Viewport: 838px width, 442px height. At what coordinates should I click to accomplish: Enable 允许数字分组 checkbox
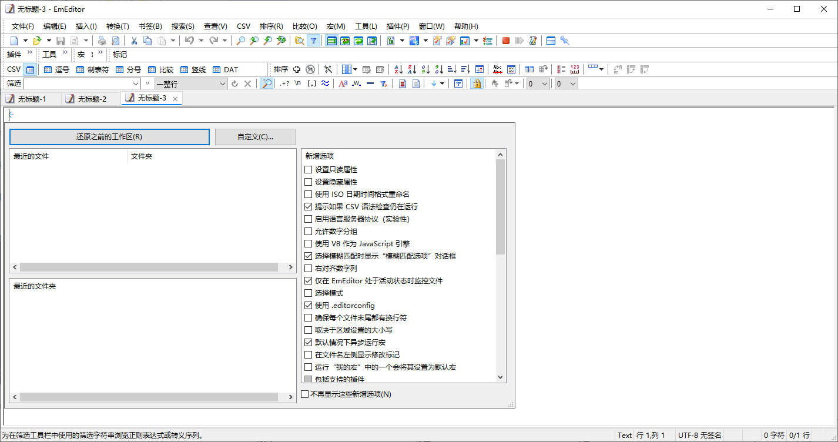(309, 231)
